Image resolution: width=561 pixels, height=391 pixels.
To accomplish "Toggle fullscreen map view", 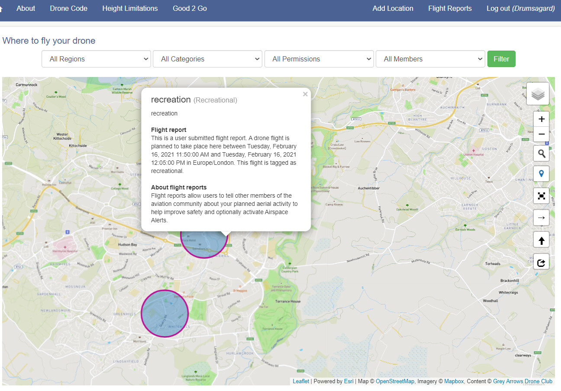I will (x=542, y=196).
